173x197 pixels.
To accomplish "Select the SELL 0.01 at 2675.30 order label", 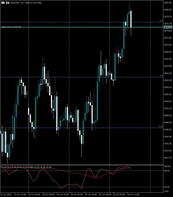I will click(11, 27).
